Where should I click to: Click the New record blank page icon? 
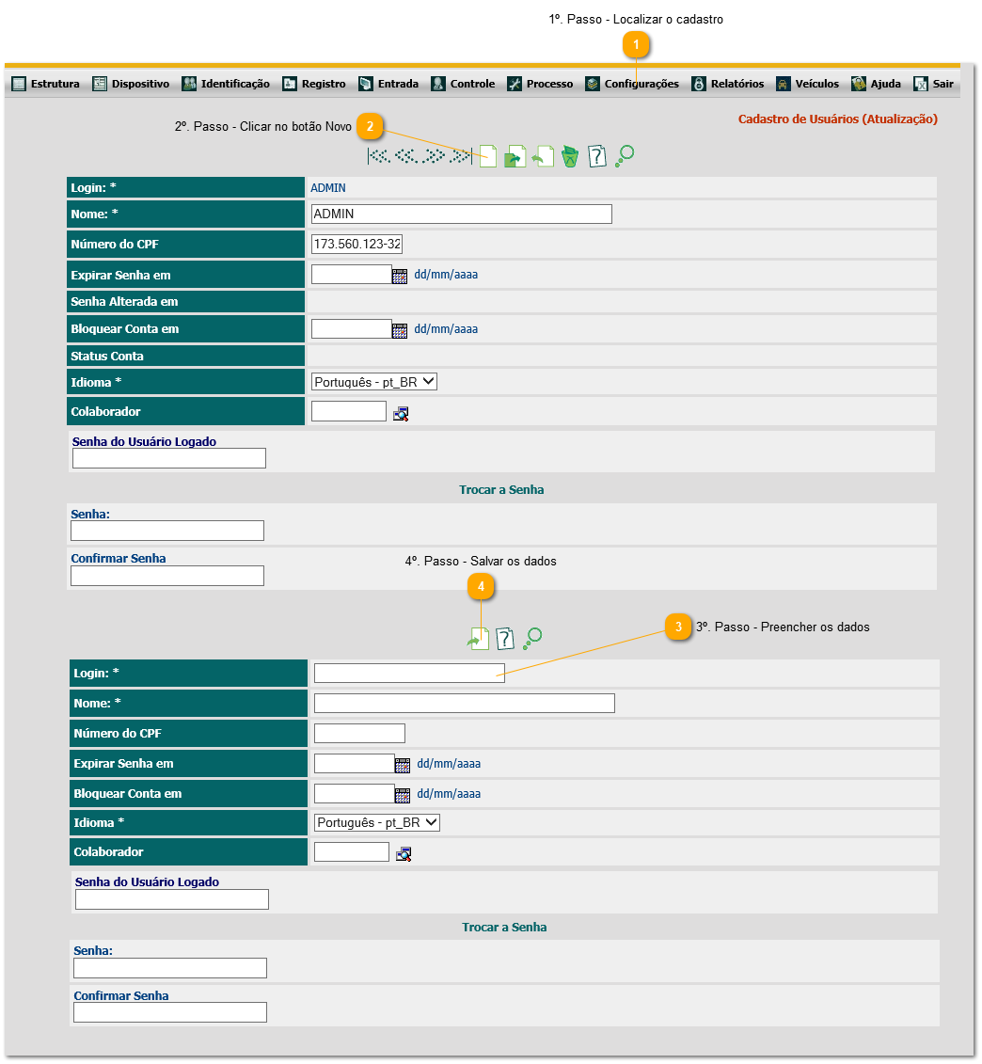tap(487, 156)
